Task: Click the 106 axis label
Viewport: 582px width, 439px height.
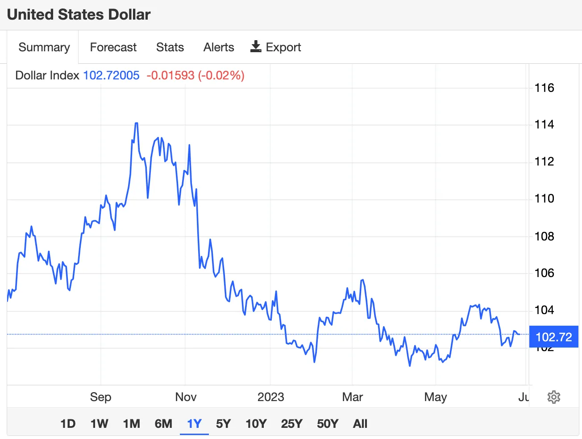Action: coord(545,273)
